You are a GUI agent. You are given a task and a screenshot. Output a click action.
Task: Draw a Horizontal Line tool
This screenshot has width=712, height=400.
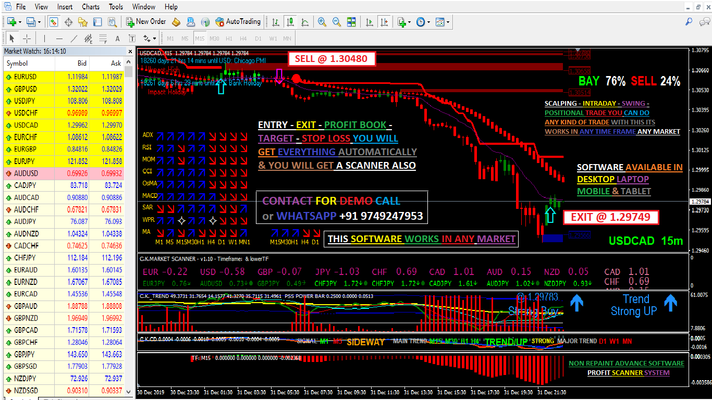tap(59, 39)
